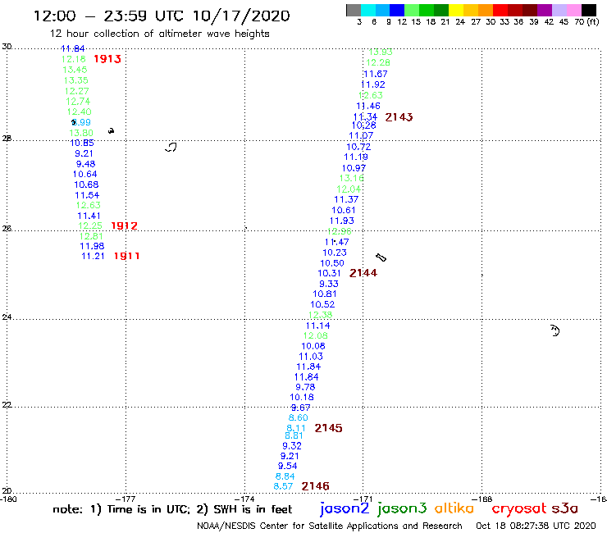Click the 2145 time stamp label
The width and height of the screenshot is (607, 533).
(328, 428)
